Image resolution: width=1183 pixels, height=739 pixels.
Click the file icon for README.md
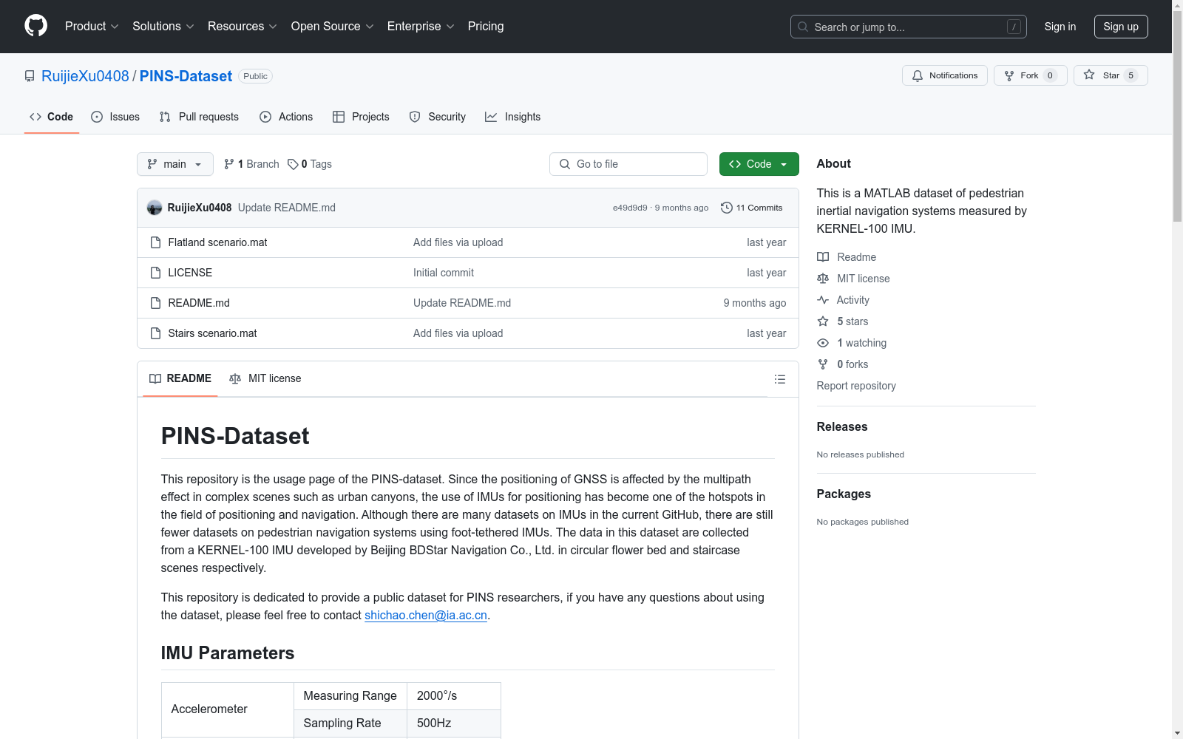[x=155, y=303]
